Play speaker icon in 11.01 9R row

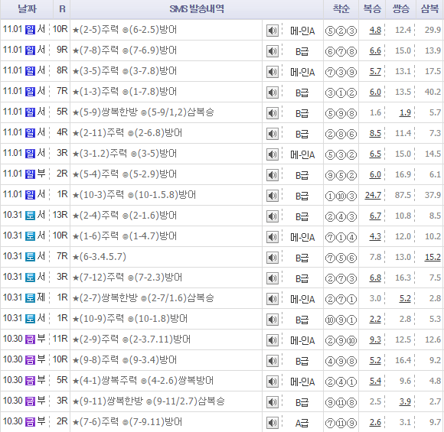click(273, 51)
